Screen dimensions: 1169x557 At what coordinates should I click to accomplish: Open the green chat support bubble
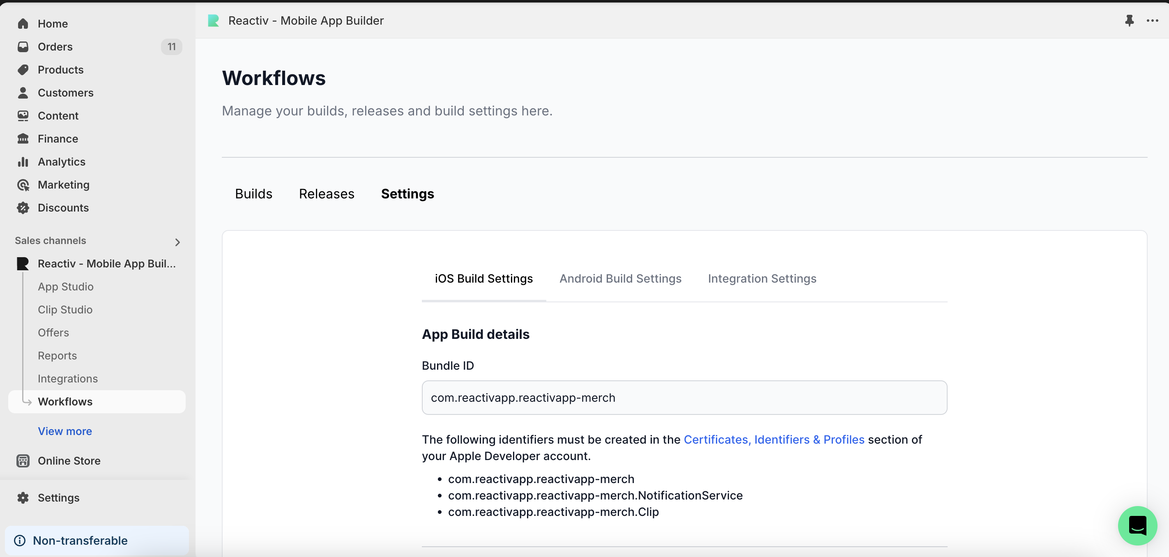tap(1137, 525)
